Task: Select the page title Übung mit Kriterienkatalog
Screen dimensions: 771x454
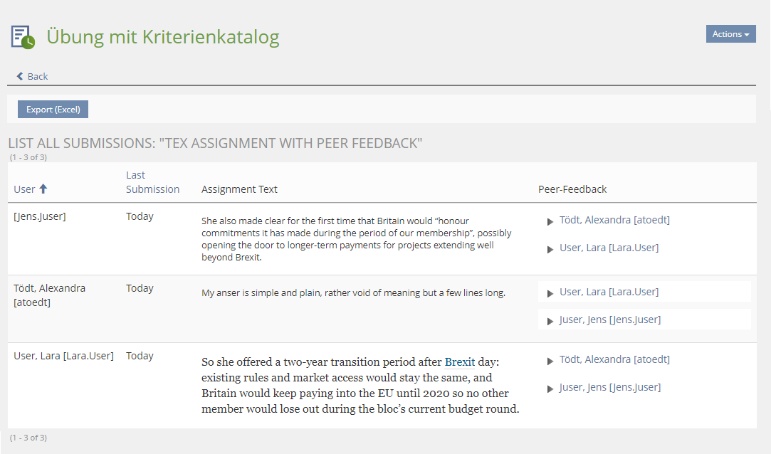Action: [163, 37]
